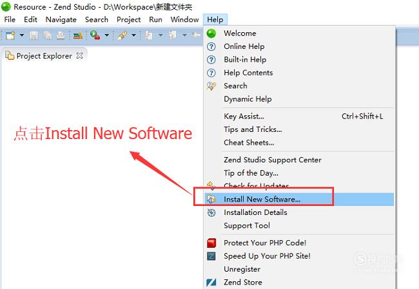419x289 pixels.
Task: Open Installation Details entry
Action: click(x=298, y=212)
